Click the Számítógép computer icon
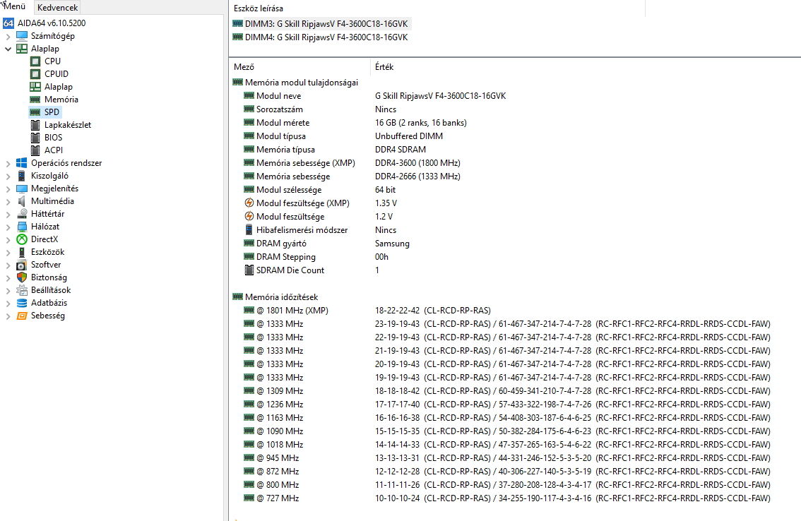The width and height of the screenshot is (801, 521). point(21,36)
